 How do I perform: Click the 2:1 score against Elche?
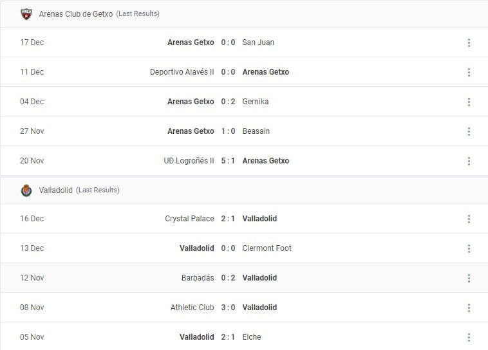point(228,337)
